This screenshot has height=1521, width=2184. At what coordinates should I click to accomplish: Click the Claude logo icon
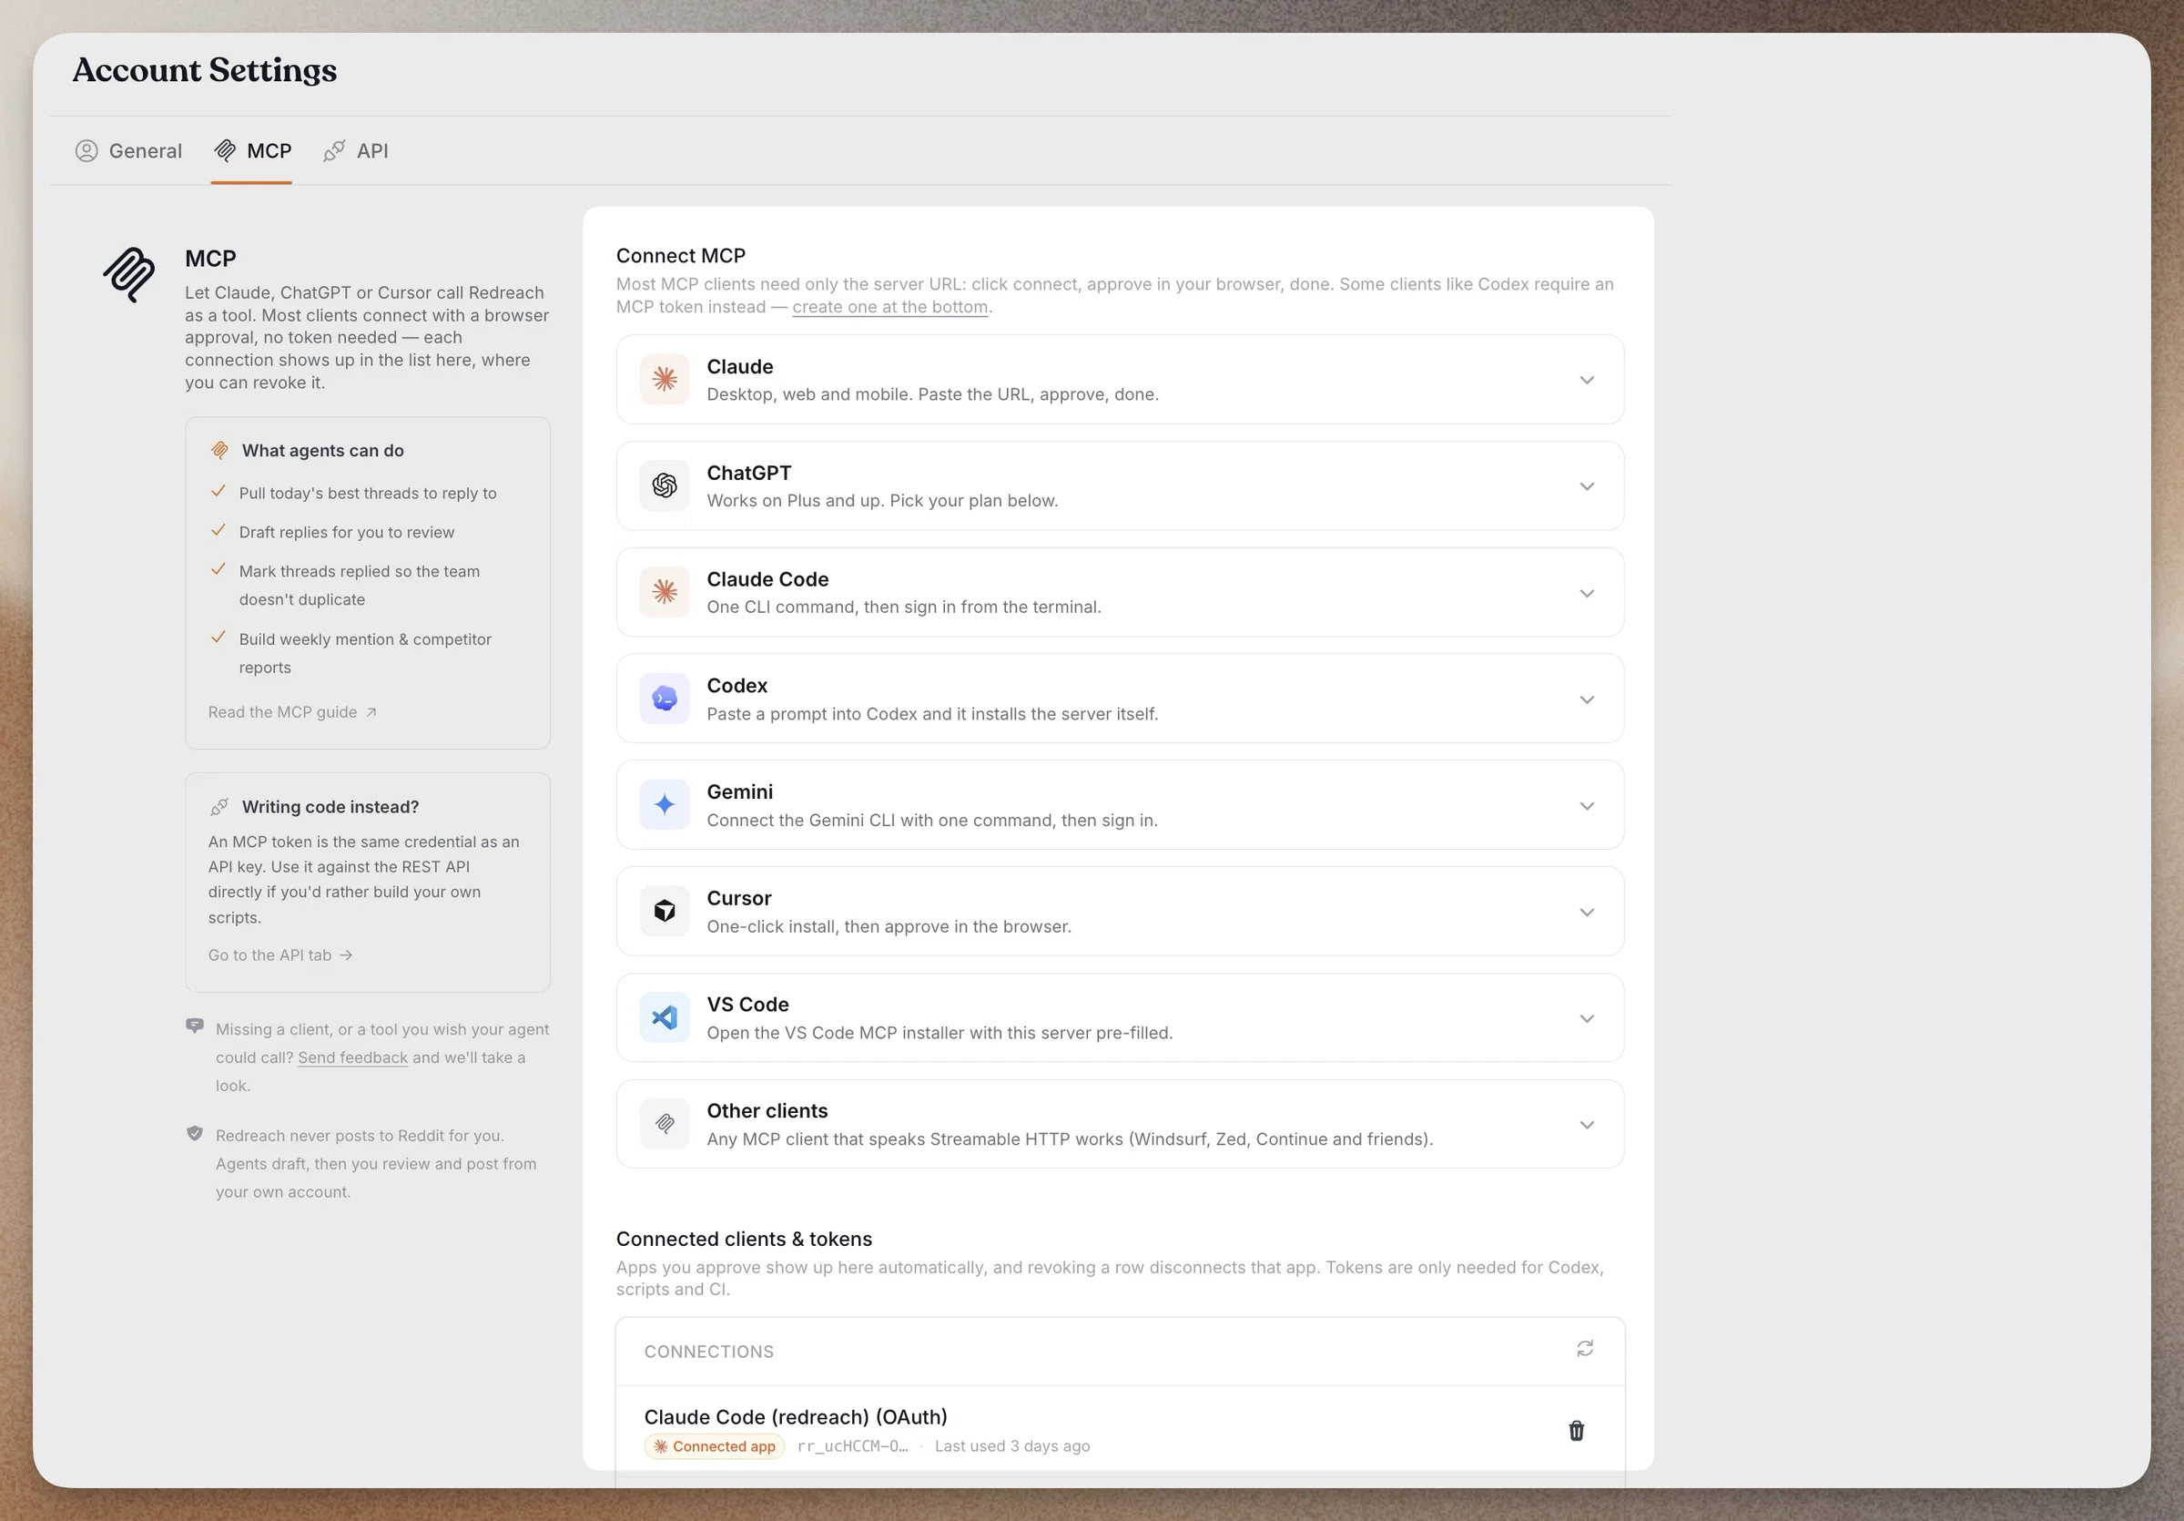(664, 380)
